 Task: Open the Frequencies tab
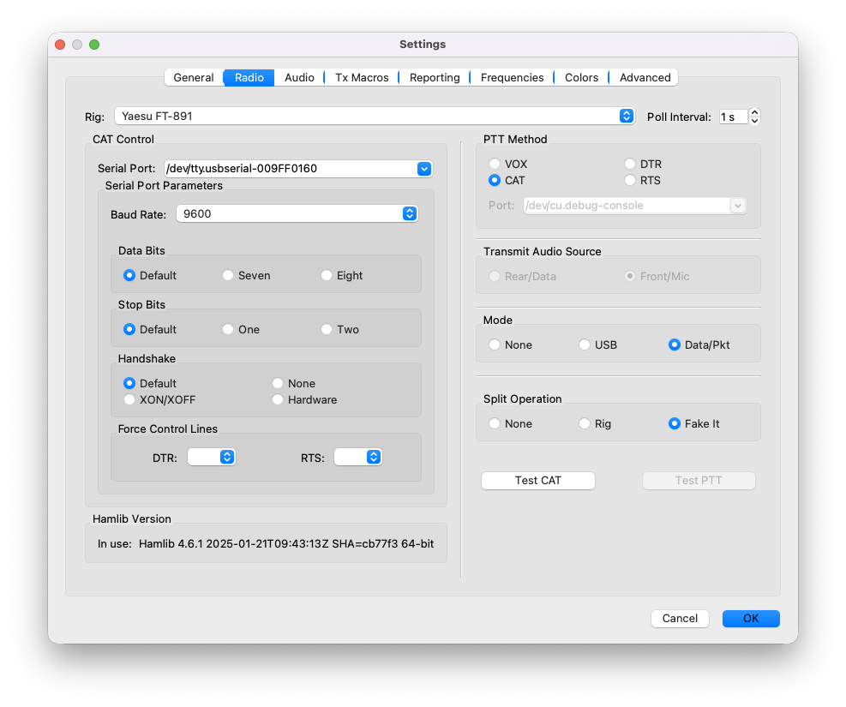coord(512,78)
